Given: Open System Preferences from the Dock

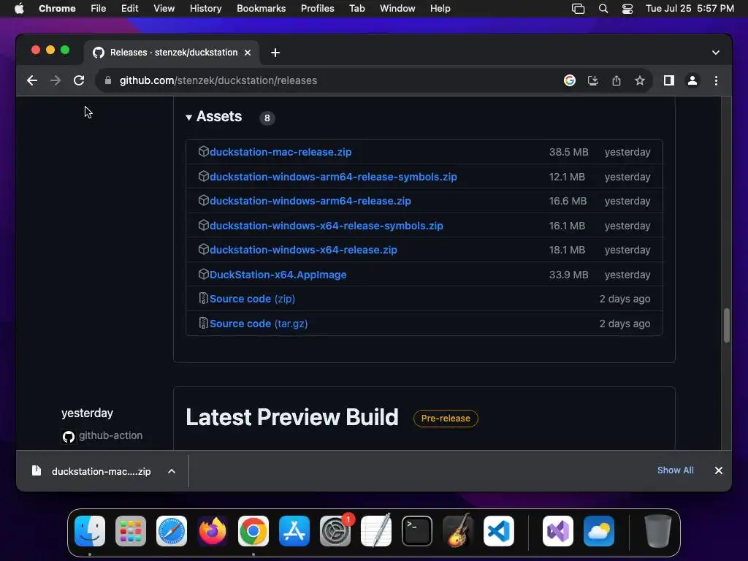Looking at the screenshot, I should [x=335, y=531].
